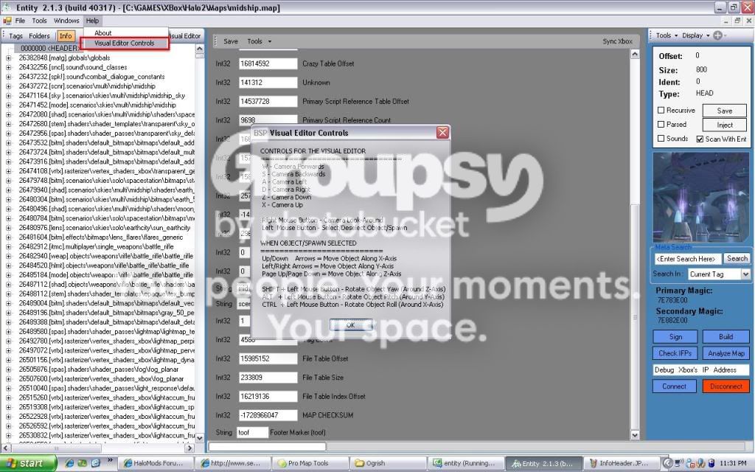This screenshot has width=755, height=472.
Task: Expand the sncl sound\sound_classes node
Action: click(8, 67)
